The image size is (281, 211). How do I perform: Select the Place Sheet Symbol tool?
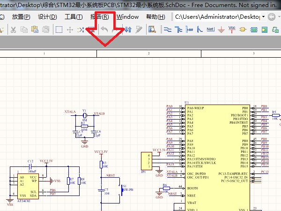pos(254,30)
